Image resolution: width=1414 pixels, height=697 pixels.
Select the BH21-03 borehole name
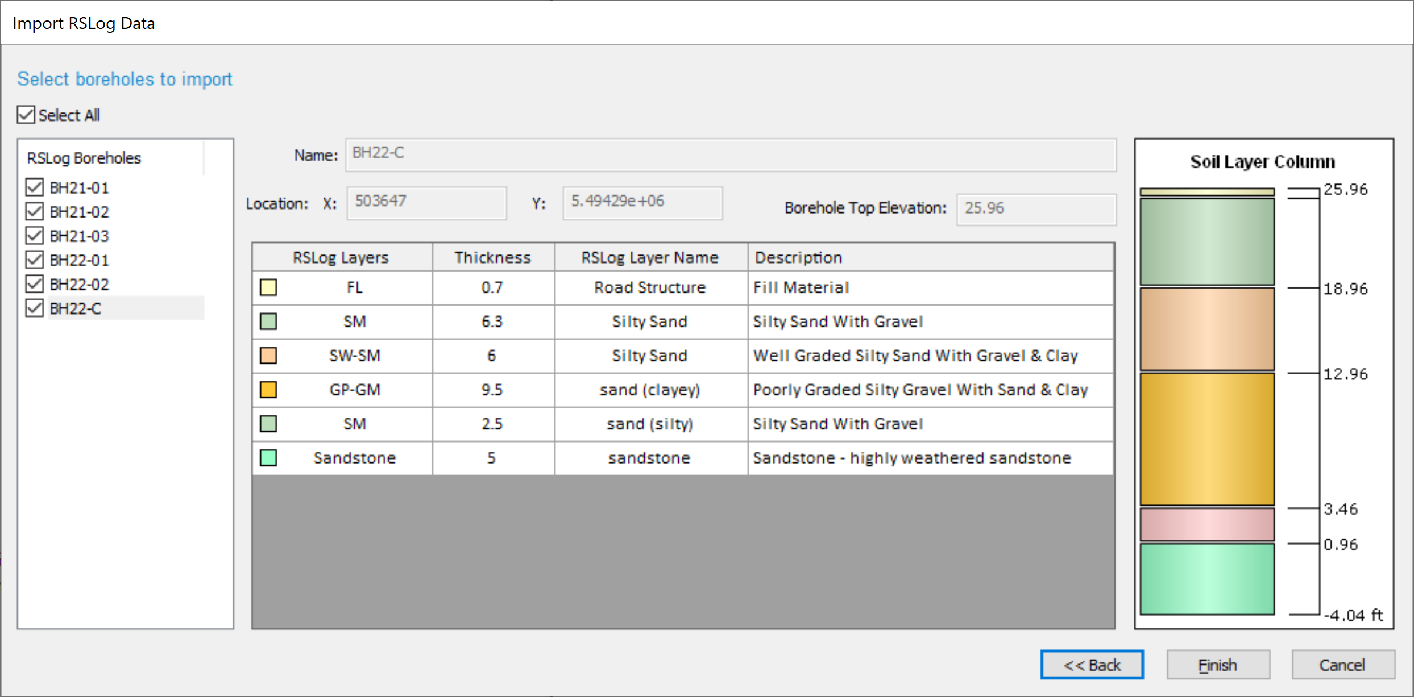click(x=79, y=236)
